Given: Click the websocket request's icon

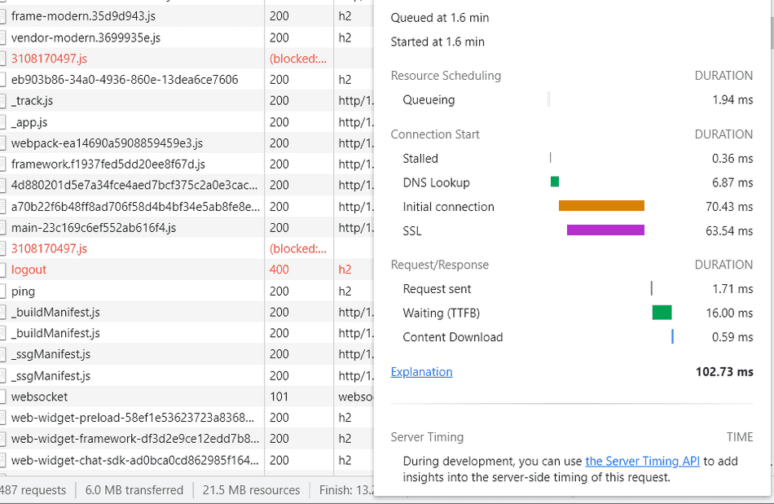Looking at the screenshot, I should coord(5,397).
